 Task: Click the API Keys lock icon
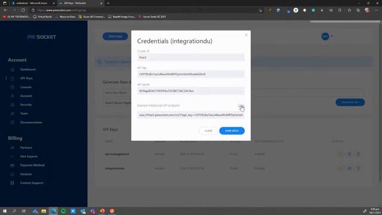click(12, 78)
